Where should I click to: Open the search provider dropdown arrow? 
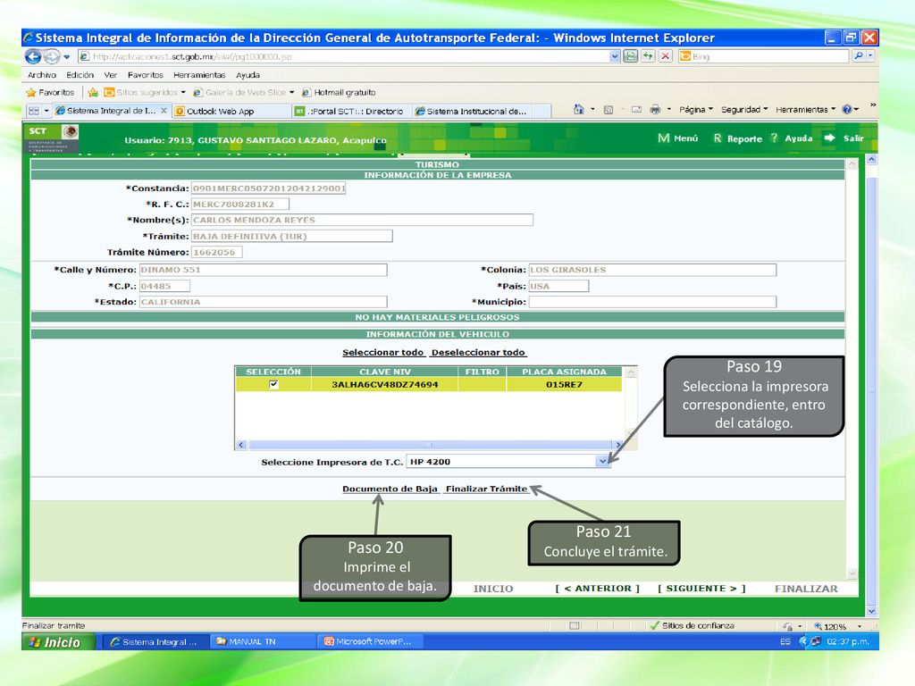click(x=870, y=56)
